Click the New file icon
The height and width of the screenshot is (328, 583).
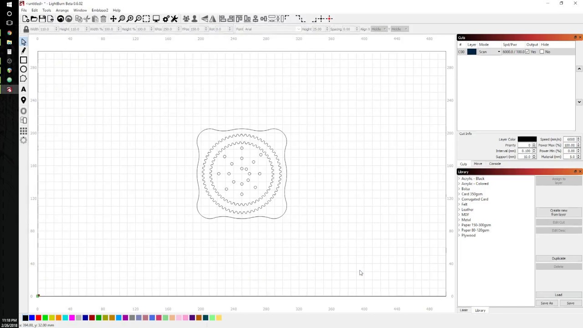pos(26,19)
